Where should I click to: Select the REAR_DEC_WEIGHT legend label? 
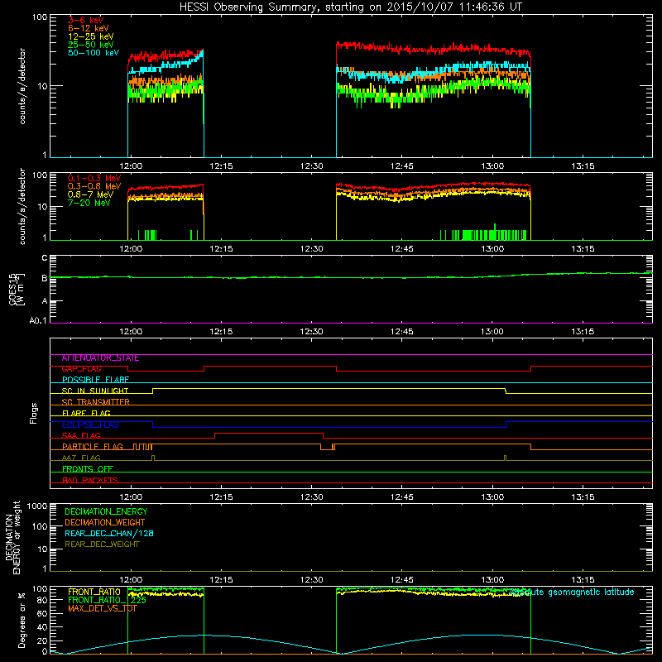[x=102, y=544]
